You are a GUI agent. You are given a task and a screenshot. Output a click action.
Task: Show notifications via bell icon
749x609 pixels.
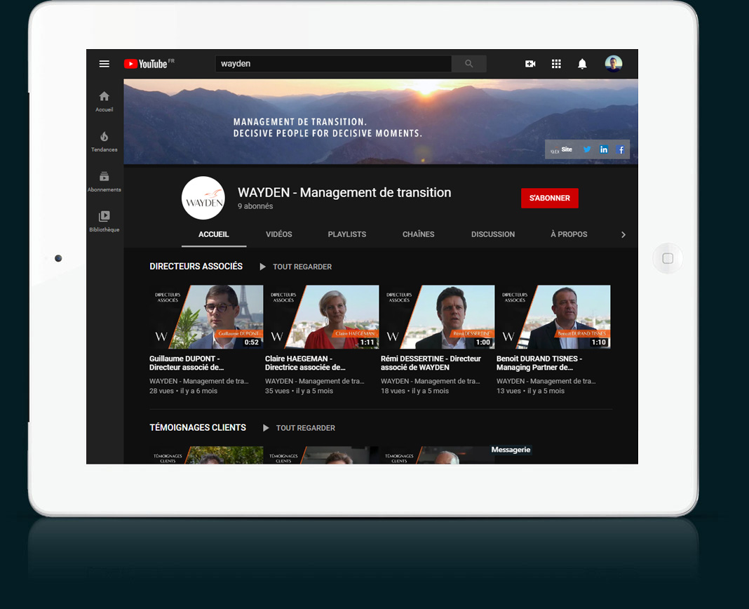pos(582,64)
